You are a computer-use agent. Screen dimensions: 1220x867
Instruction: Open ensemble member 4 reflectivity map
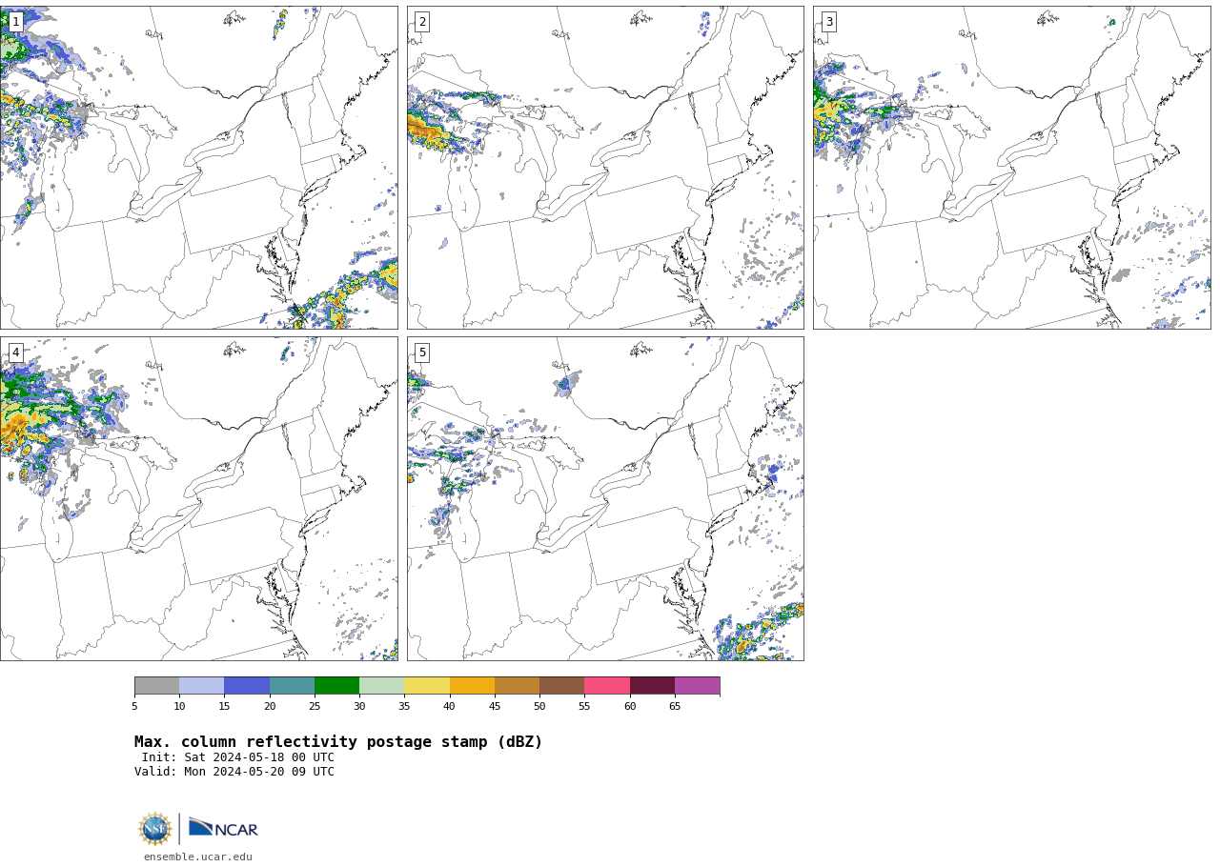pyautogui.click(x=198, y=498)
